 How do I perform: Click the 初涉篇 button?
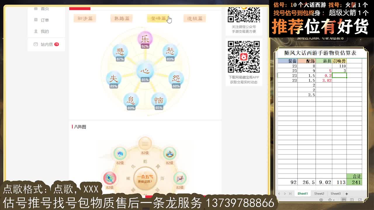coord(84,18)
